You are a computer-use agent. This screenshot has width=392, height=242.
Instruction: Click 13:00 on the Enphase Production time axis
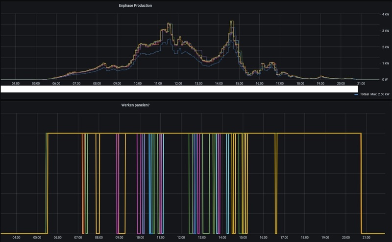point(199,84)
